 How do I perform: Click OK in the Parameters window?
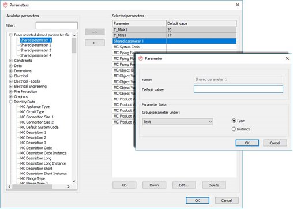pyautogui.click(x=197, y=201)
